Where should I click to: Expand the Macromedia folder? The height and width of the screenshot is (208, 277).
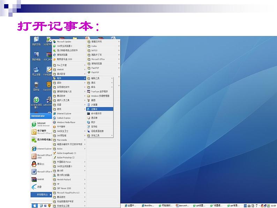[x=69, y=140]
